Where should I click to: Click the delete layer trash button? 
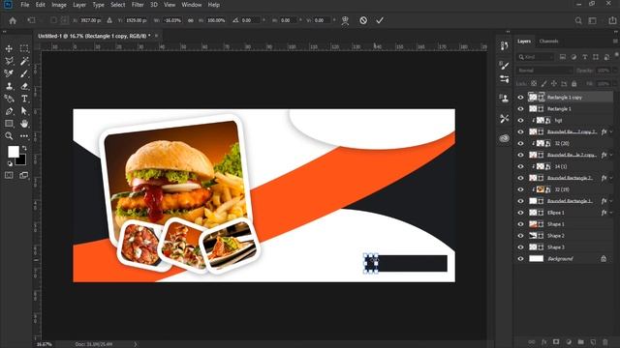pyautogui.click(x=604, y=341)
